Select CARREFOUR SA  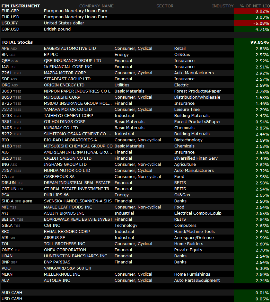[x=59, y=177]
